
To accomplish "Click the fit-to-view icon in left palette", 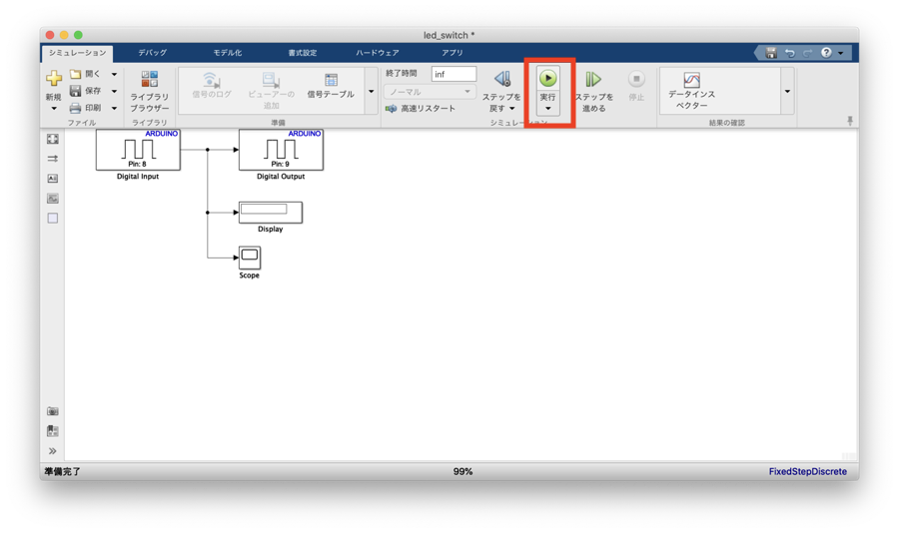I will (53, 140).
